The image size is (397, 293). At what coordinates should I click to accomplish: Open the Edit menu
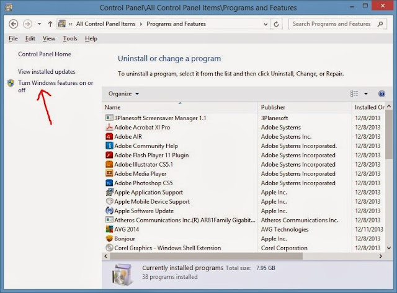coord(30,38)
